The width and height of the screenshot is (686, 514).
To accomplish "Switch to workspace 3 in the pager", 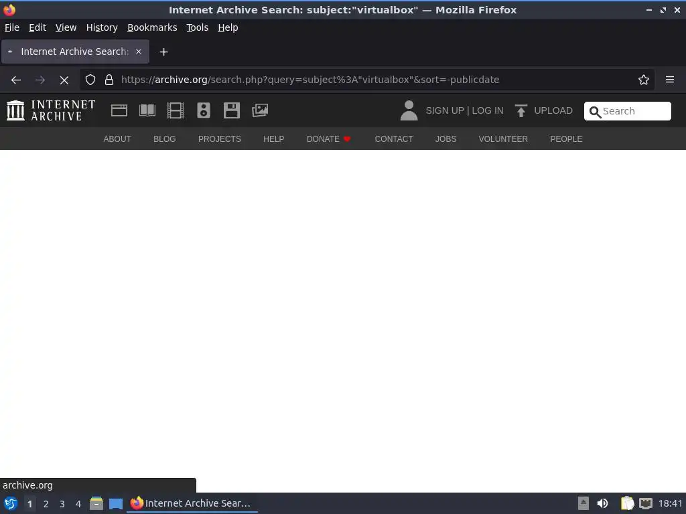I will [62, 504].
